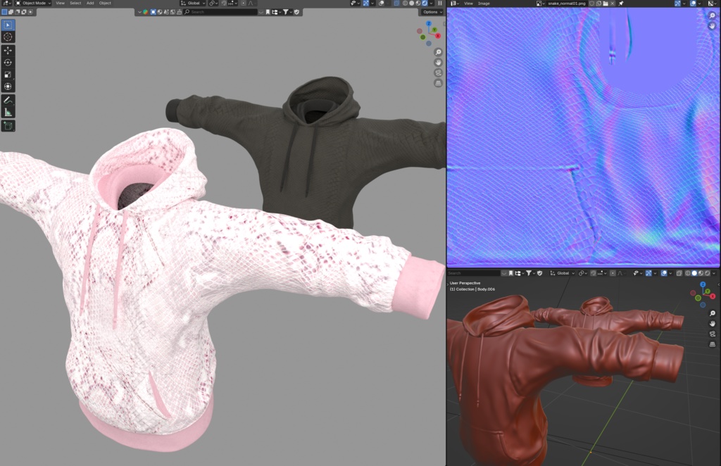Open editor type dropdown of main 3D viewport
This screenshot has width=721, height=466.
click(6, 4)
